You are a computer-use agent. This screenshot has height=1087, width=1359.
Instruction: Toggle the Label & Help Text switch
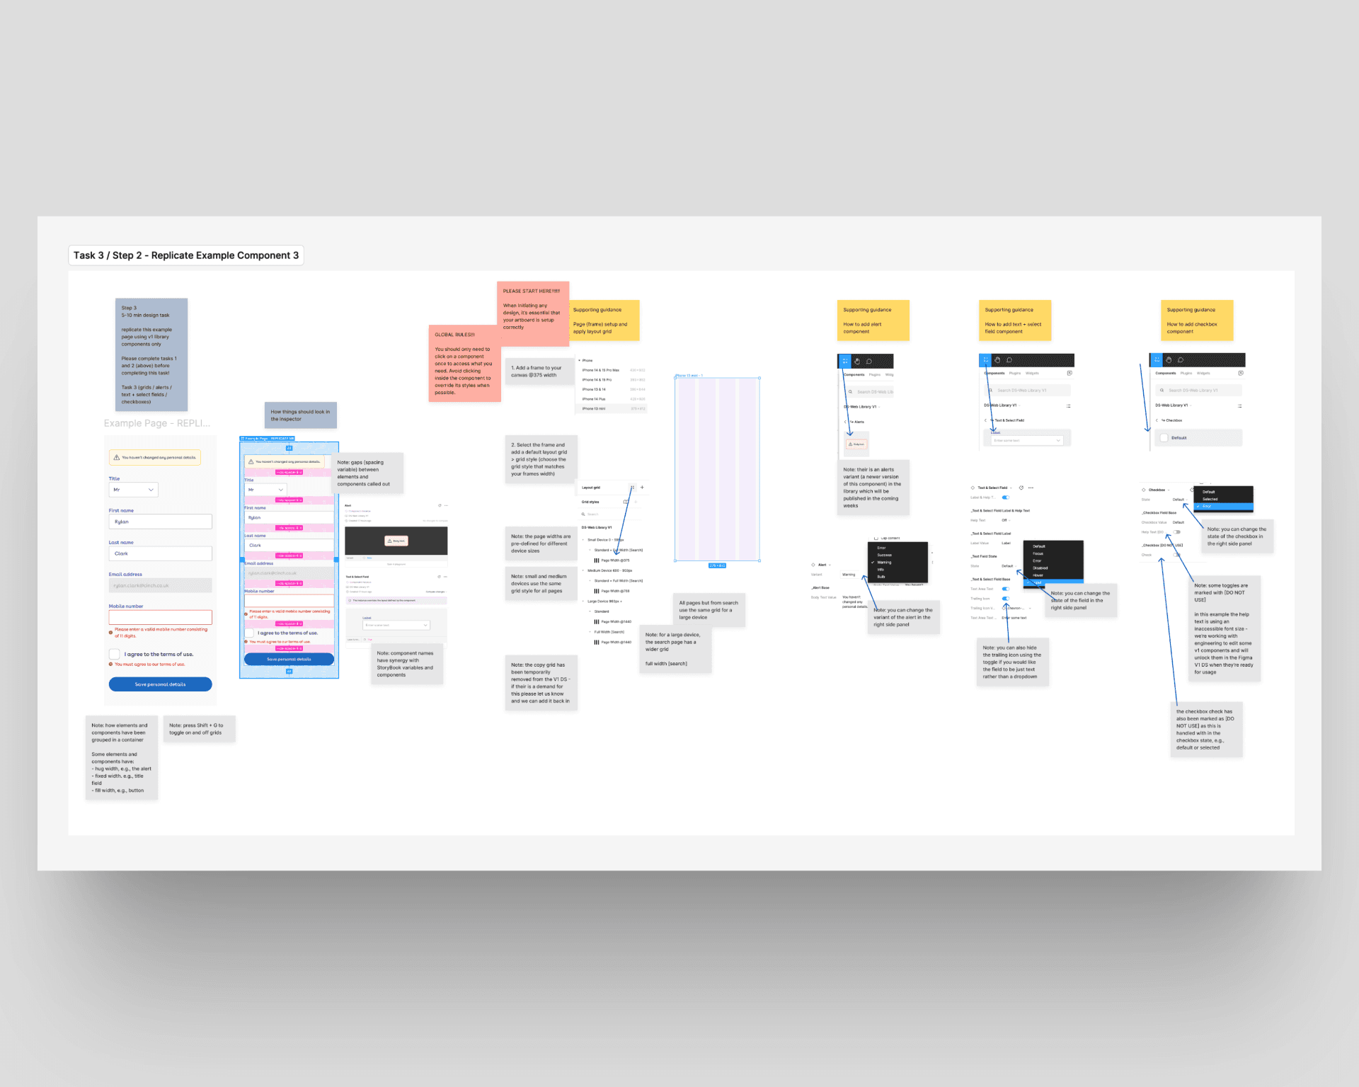1005,498
